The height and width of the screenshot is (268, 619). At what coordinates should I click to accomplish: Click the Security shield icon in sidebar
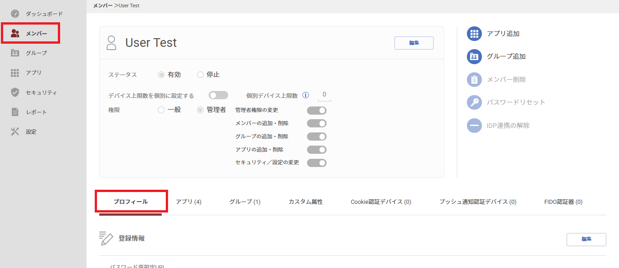[x=15, y=92]
